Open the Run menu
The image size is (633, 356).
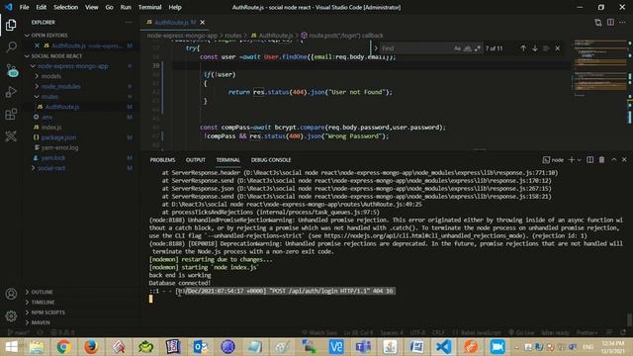tap(126, 7)
